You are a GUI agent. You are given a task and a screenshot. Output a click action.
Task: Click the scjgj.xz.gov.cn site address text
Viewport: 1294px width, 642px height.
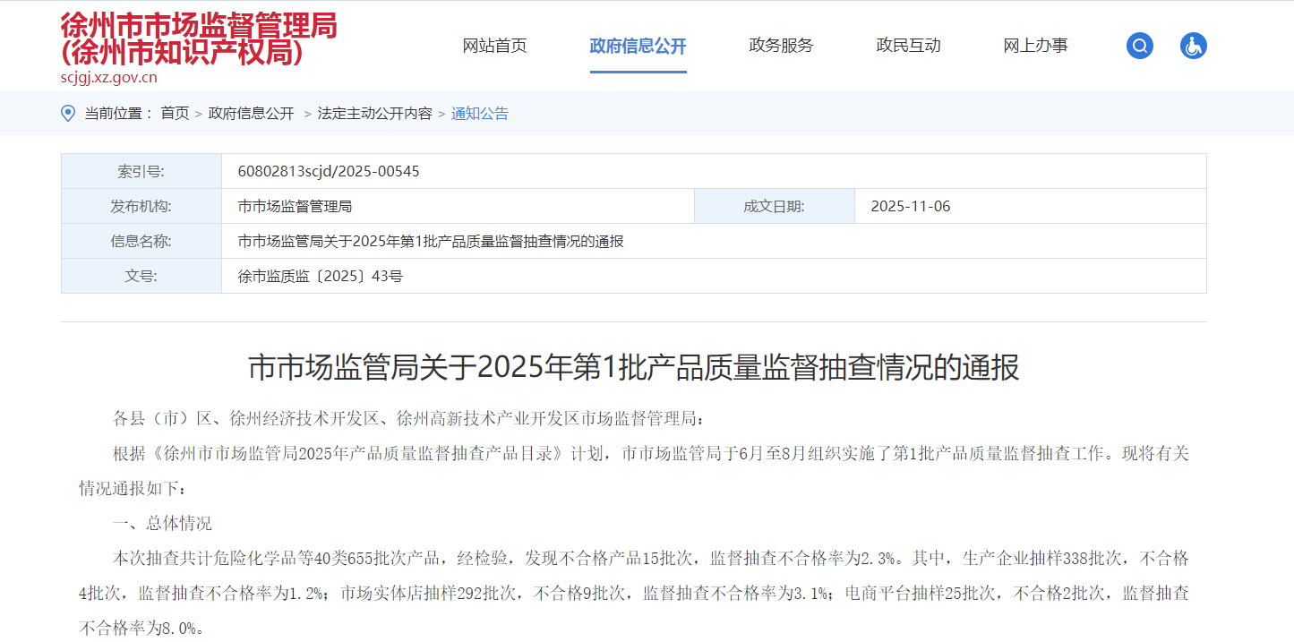[x=108, y=77]
